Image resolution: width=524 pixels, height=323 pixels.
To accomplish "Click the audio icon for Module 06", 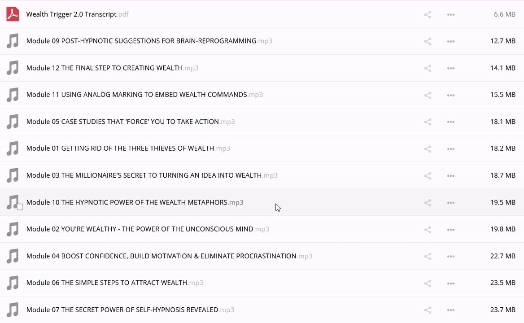I will coord(13,283).
